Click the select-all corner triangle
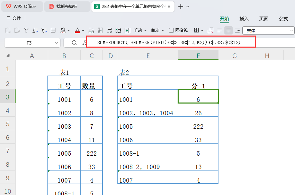This screenshot has height=195, width=295. click(8, 56)
